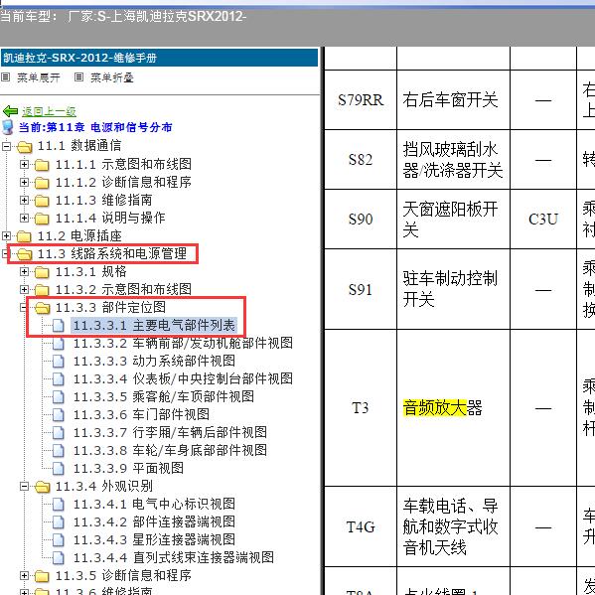Image resolution: width=595 pixels, height=595 pixels.
Task: Expand the 11.1.4 说明与操作 node
Action: [24, 218]
